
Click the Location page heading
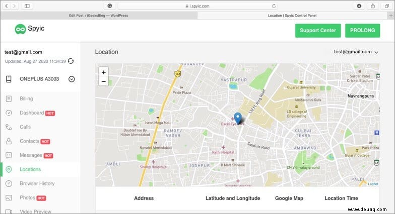coord(106,52)
